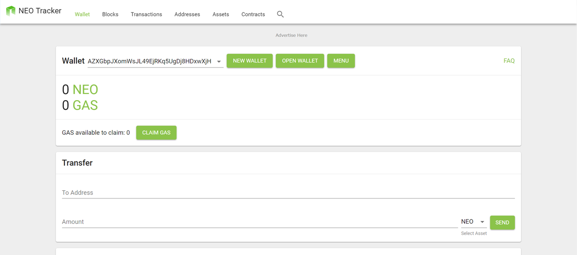Open the Assets page

click(221, 14)
